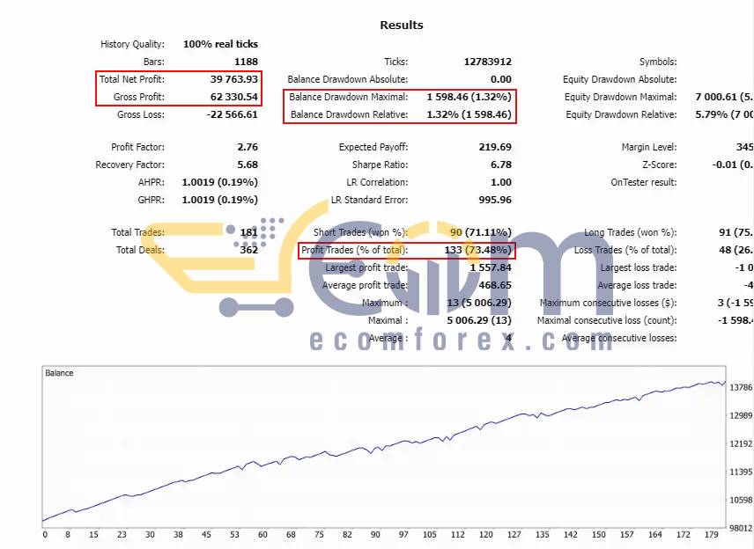Click the Gross Loss value -22 566.61
This screenshot has width=754, height=549.
coord(233,114)
